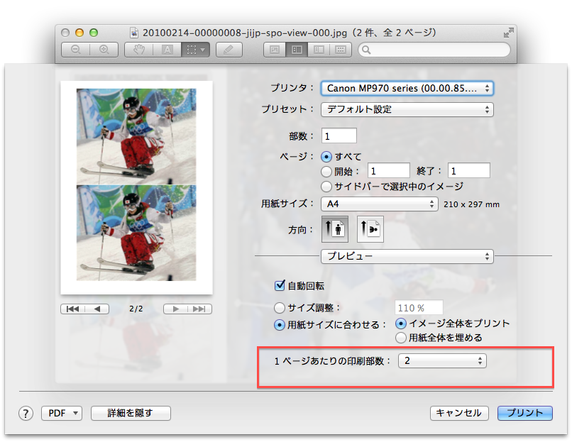Select the hand move tool
This screenshot has height=442, width=572.
(x=139, y=50)
